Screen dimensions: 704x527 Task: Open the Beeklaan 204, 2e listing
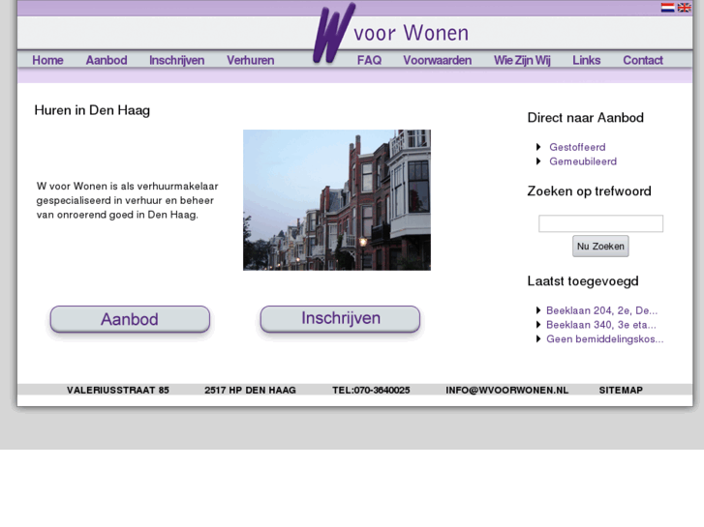pos(601,310)
